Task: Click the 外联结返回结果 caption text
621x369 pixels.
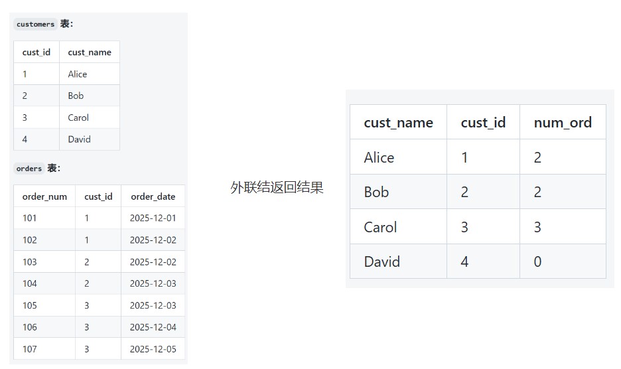Action: 277,188
